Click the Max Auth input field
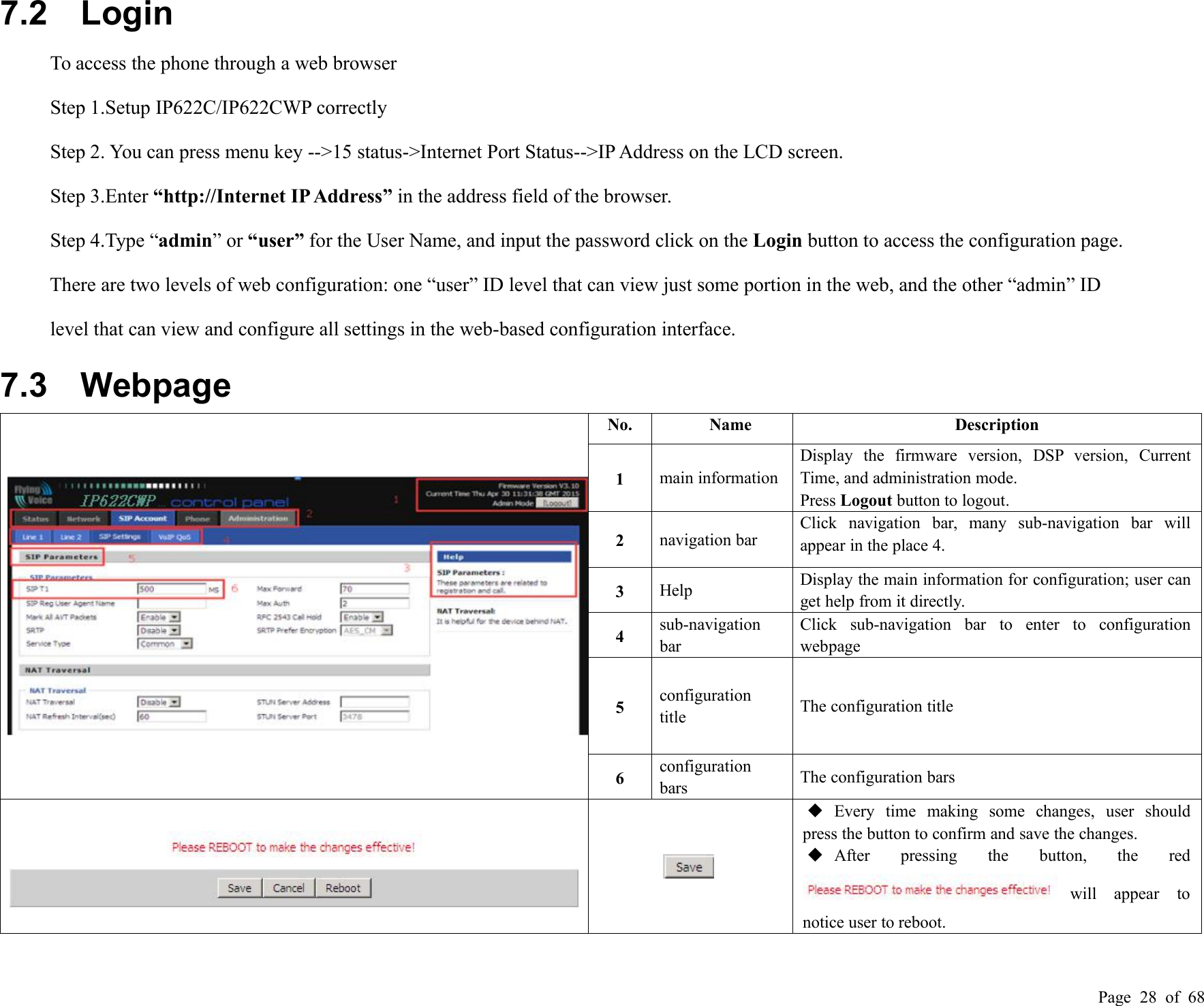The image size is (1204, 1006). coord(375,603)
